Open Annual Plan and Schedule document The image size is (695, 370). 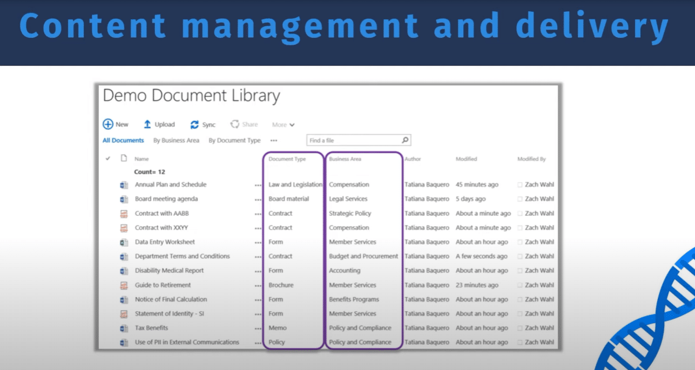[x=171, y=184]
